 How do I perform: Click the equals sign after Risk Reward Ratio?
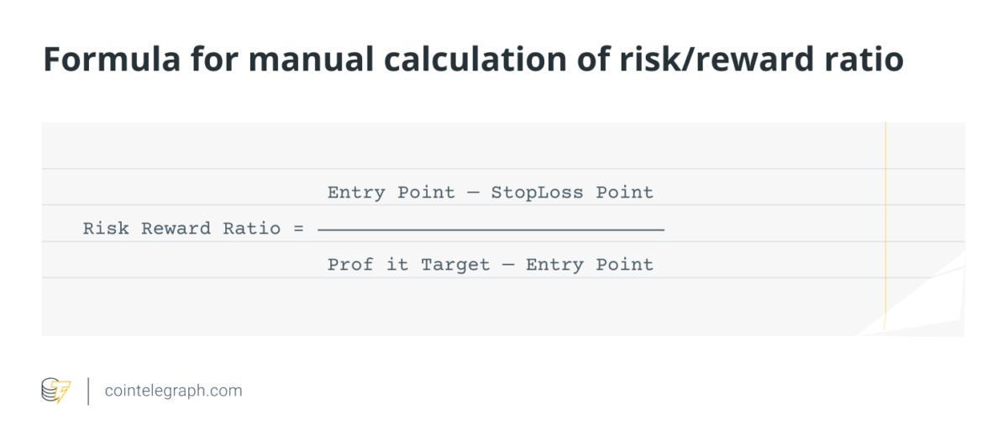(x=299, y=229)
